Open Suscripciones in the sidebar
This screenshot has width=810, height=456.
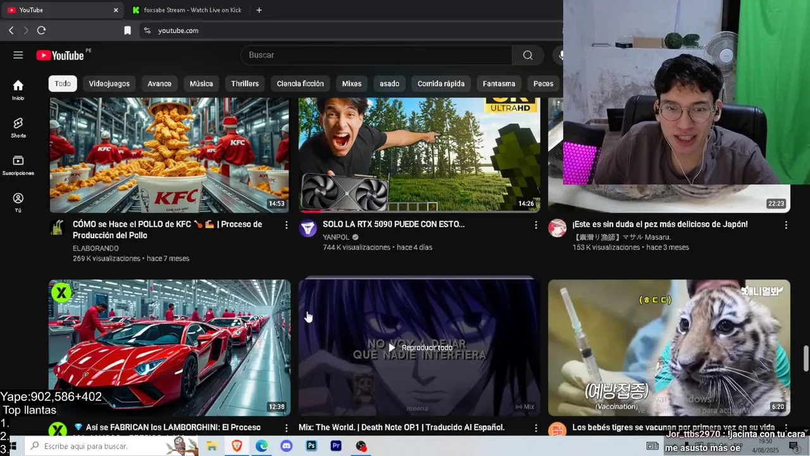(x=18, y=165)
